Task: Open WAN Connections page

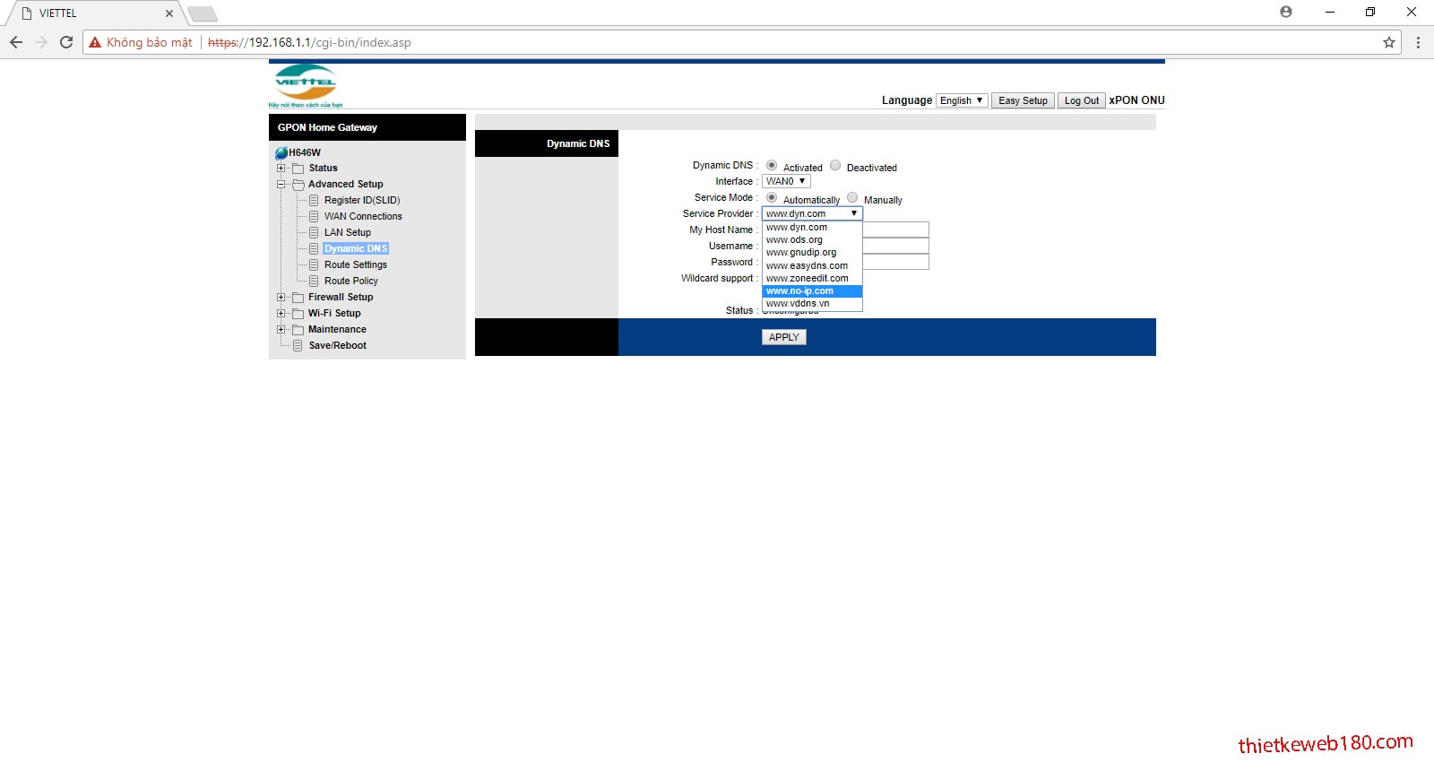Action: 363,217
